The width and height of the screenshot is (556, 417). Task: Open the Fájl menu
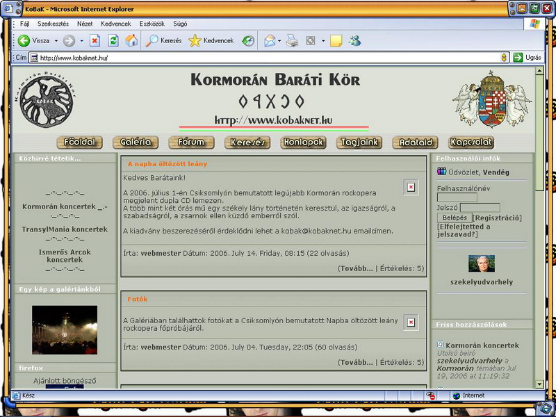tap(25, 24)
